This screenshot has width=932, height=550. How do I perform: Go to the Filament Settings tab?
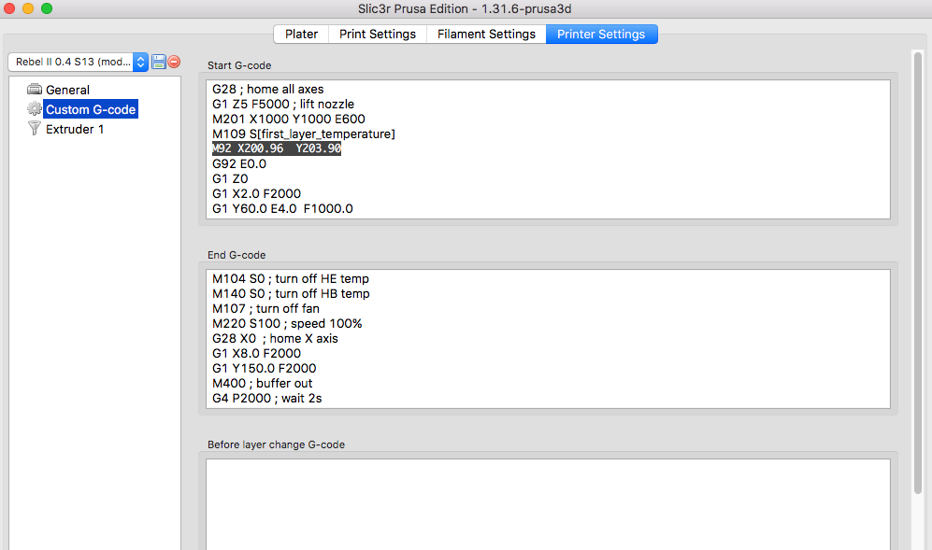point(486,34)
